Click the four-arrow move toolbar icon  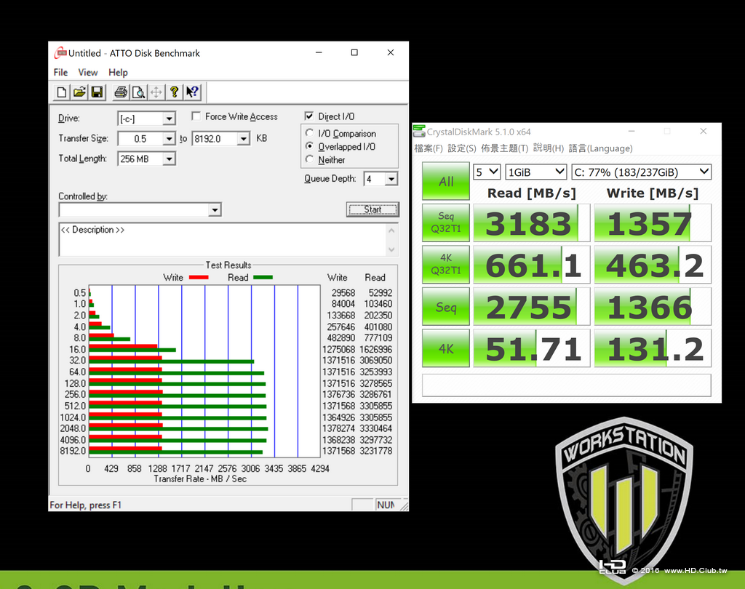click(x=156, y=92)
